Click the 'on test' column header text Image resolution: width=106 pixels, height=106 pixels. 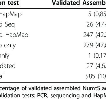coord(9,3)
